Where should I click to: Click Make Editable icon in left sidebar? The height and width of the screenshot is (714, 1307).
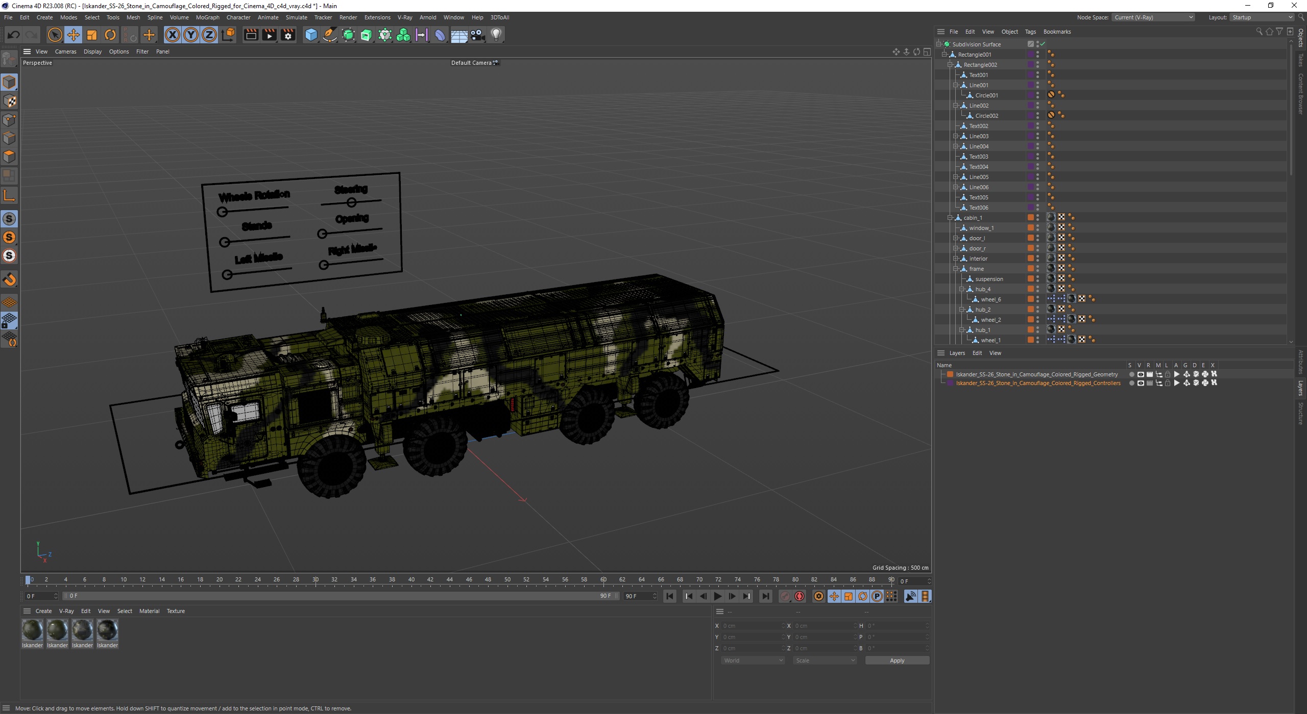pos(9,59)
